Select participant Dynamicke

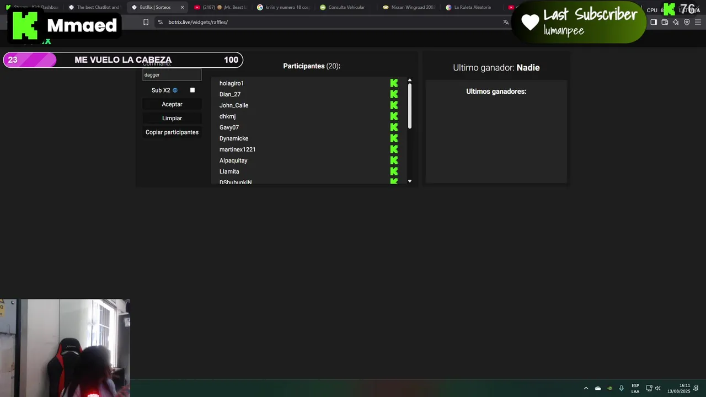(234, 138)
